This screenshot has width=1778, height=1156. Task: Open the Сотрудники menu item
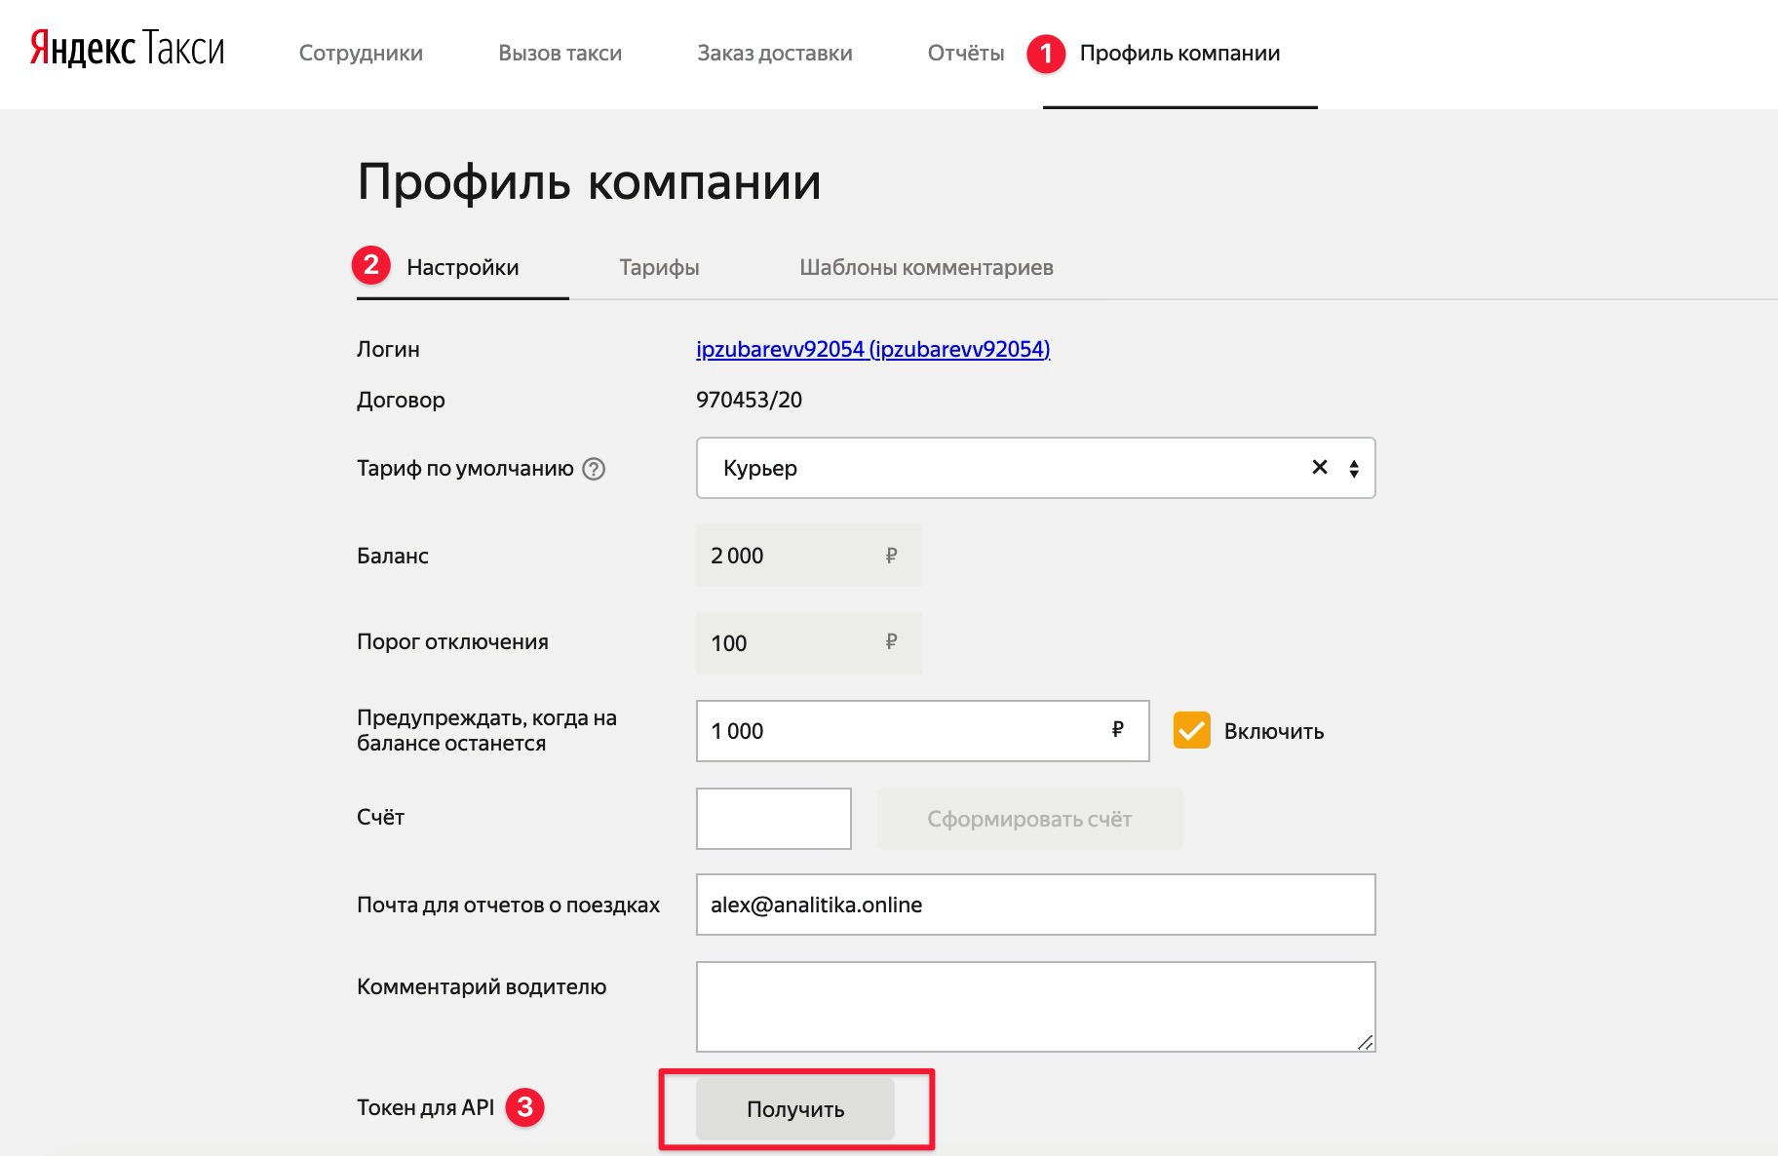click(x=361, y=54)
